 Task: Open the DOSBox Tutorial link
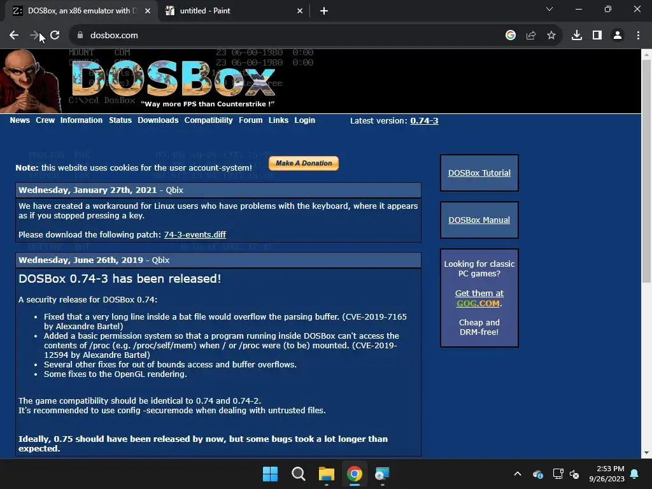click(x=479, y=173)
